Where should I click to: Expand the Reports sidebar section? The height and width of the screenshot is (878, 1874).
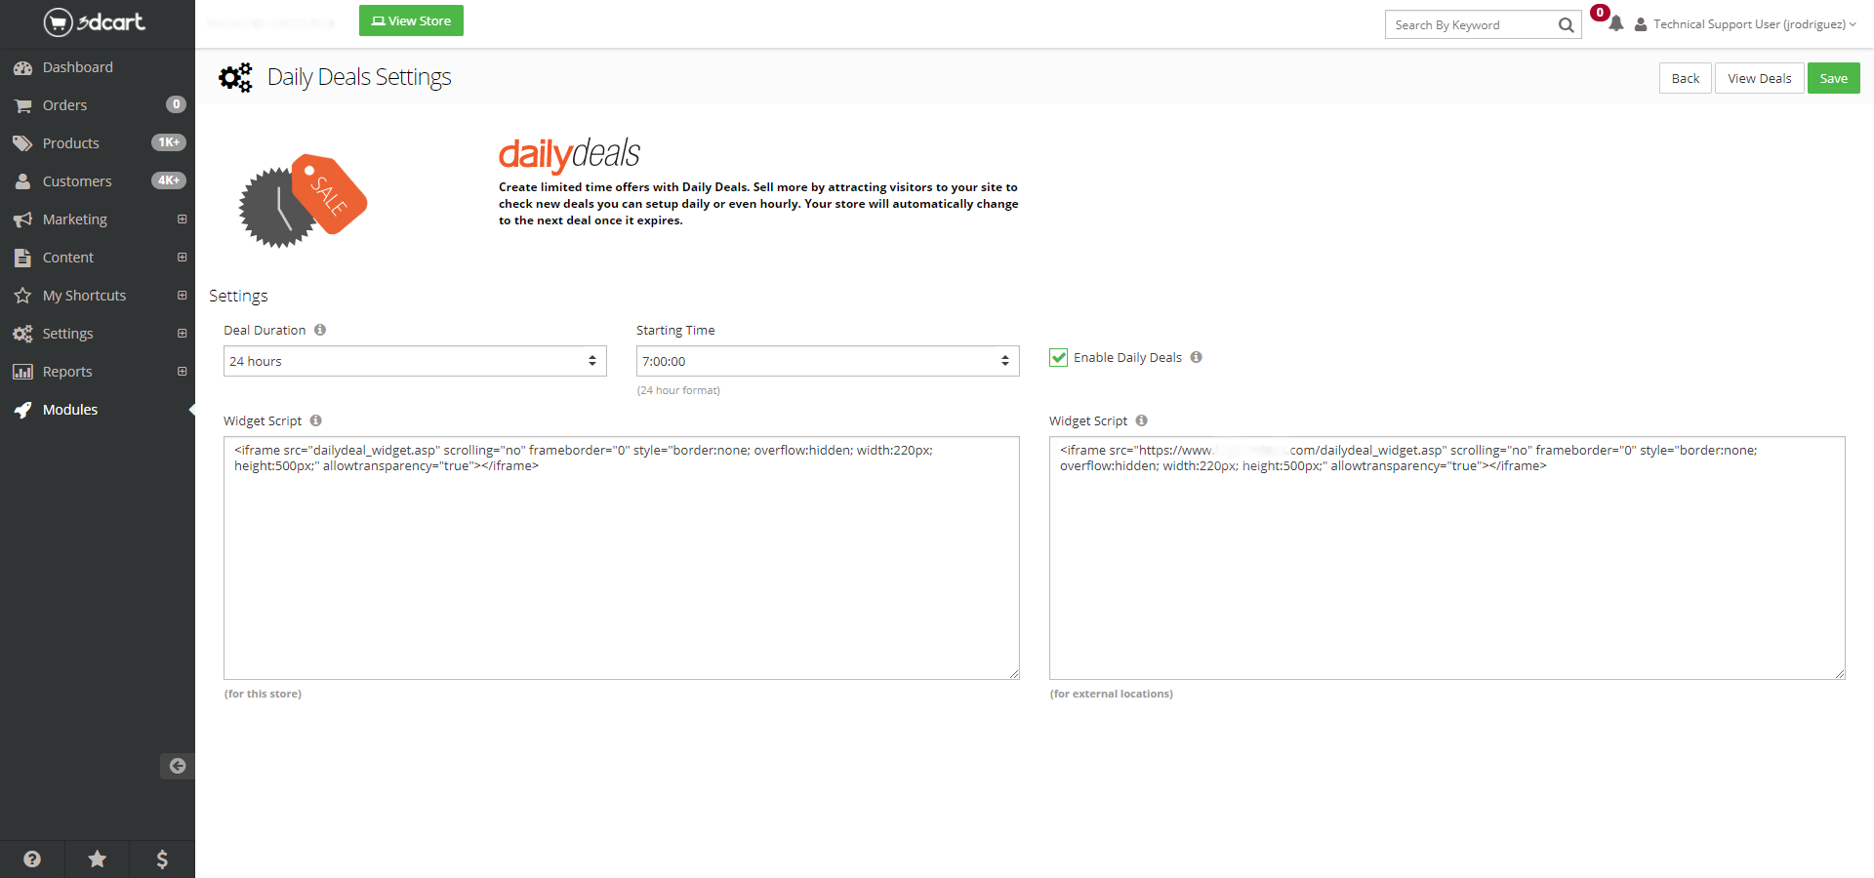pos(182,372)
